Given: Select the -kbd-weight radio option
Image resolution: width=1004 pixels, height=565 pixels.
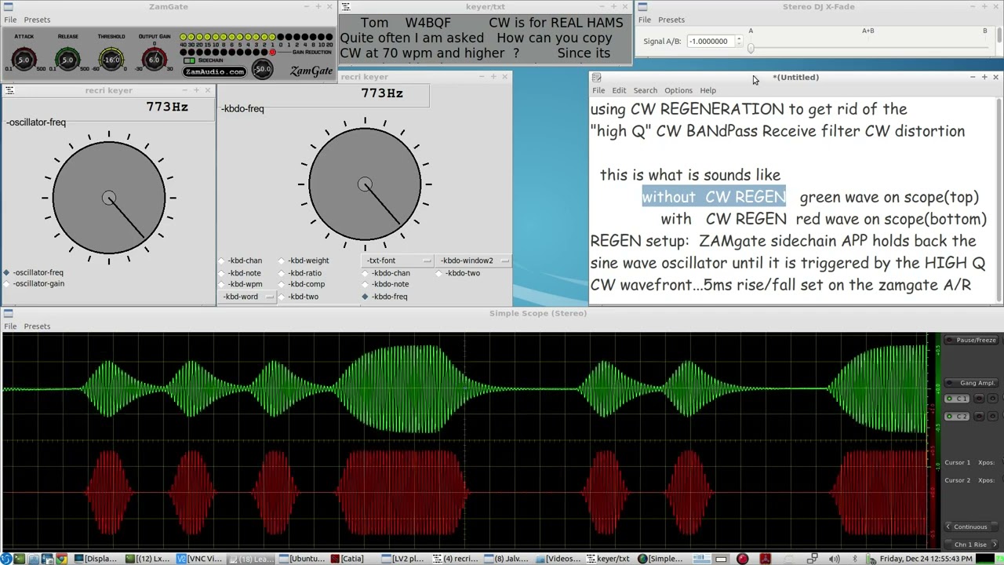Looking at the screenshot, I should (x=304, y=261).
